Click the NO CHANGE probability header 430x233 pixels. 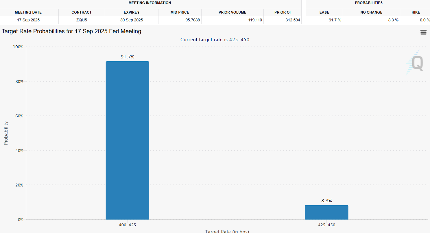[371, 12]
